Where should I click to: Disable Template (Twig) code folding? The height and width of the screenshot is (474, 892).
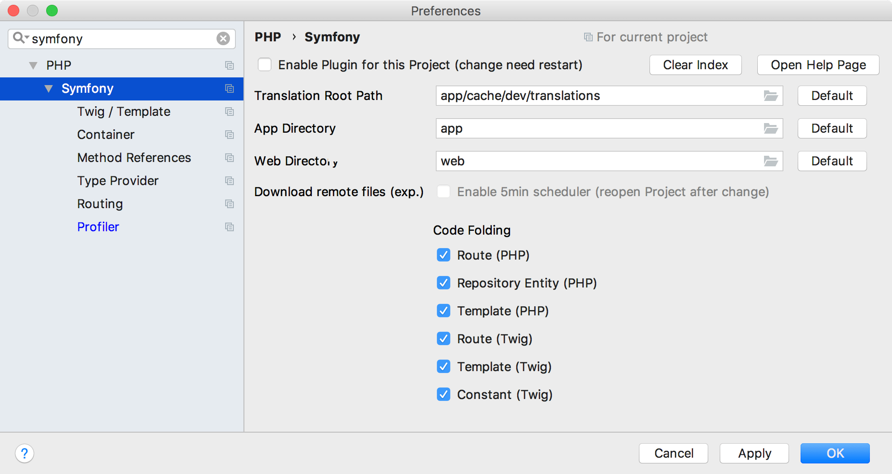(x=443, y=366)
